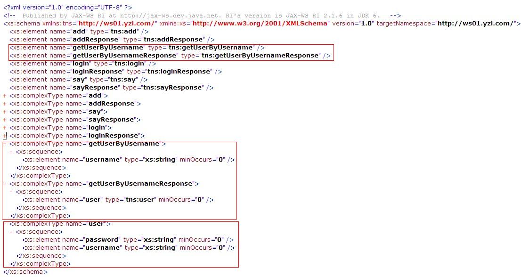Screen dimensions: 521x277
Task: Collapse the sequence inside user complexType
Action: [x=11, y=232]
